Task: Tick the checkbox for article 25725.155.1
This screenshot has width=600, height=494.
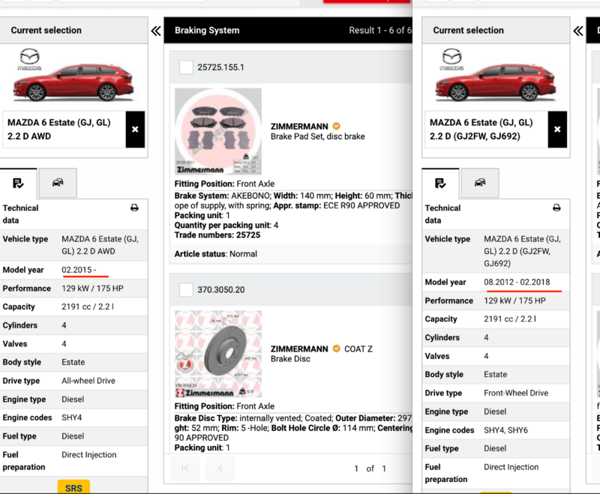Action: tap(186, 67)
